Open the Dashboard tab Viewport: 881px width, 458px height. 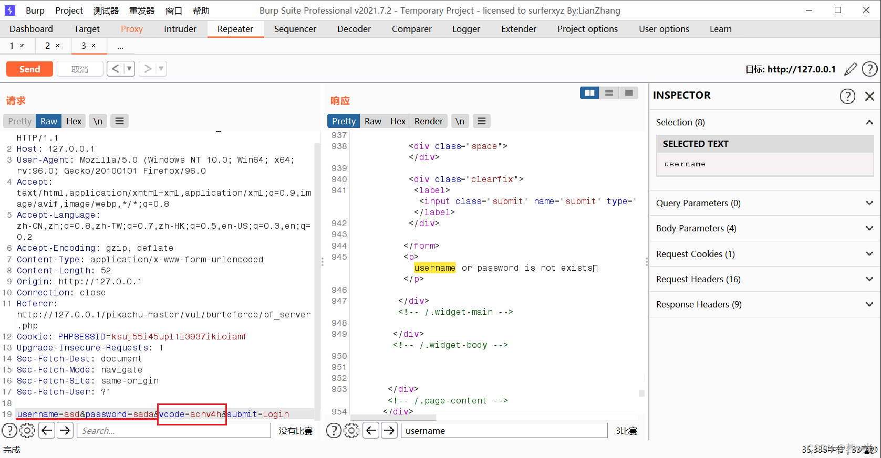(31, 29)
